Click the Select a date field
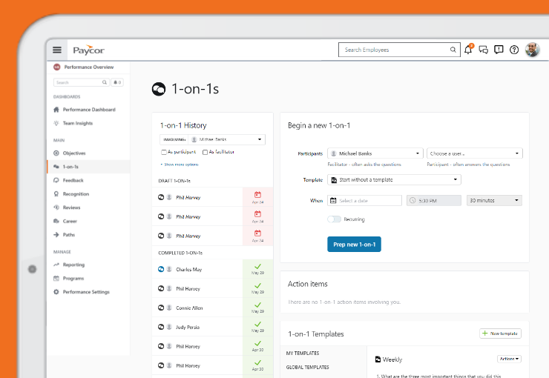 point(364,200)
